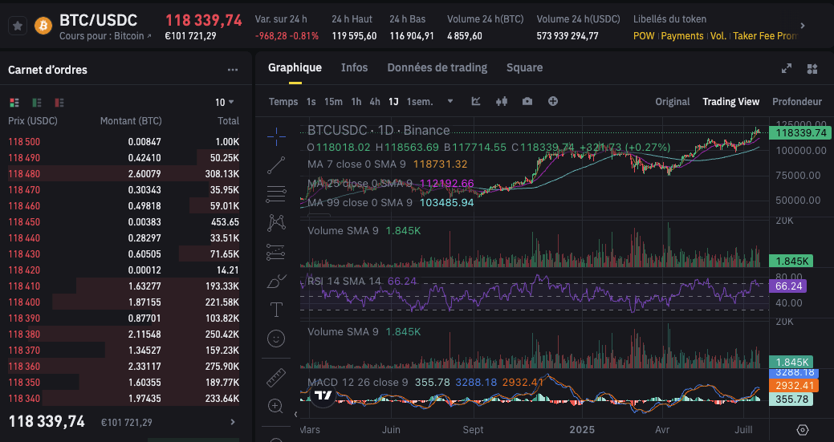834x442 pixels.
Task: Select the crosshair cursor tool
Action: (276, 136)
